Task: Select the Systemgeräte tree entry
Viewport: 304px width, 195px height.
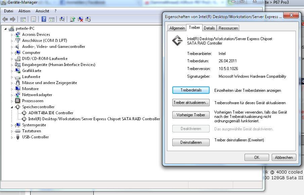Action: tap(34, 125)
